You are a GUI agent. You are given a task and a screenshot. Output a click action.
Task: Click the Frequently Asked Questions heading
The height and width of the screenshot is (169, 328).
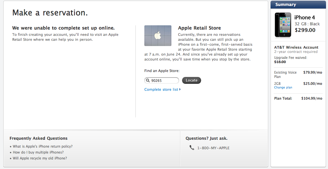(x=39, y=138)
